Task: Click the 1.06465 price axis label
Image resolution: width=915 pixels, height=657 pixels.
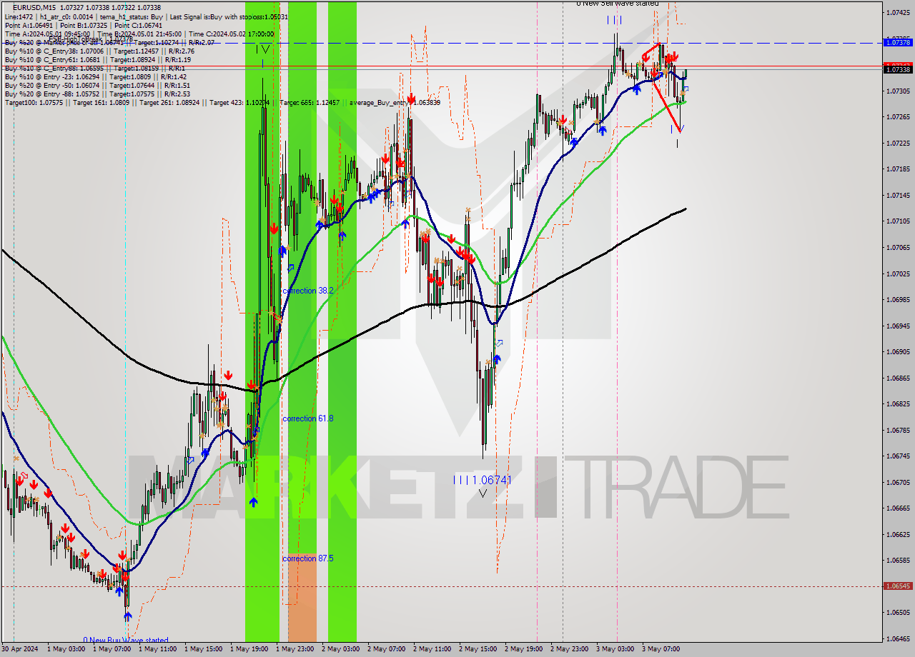Action: pyautogui.click(x=898, y=638)
